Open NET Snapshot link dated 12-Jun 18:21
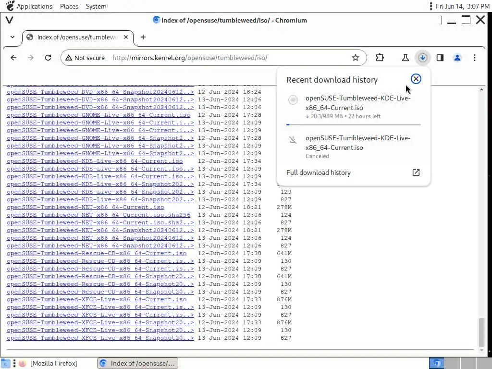The height and width of the screenshot is (369, 492). point(100,230)
